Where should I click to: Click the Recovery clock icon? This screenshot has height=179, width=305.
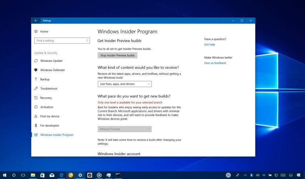36,98
